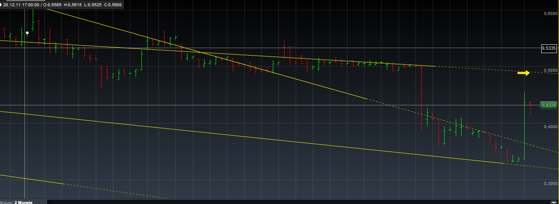
Task: Select the tall green breakout candle
Action: click(x=525, y=124)
